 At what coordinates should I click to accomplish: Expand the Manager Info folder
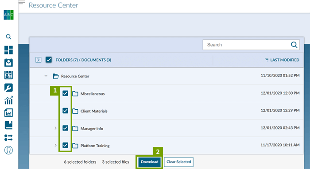[x=55, y=128]
